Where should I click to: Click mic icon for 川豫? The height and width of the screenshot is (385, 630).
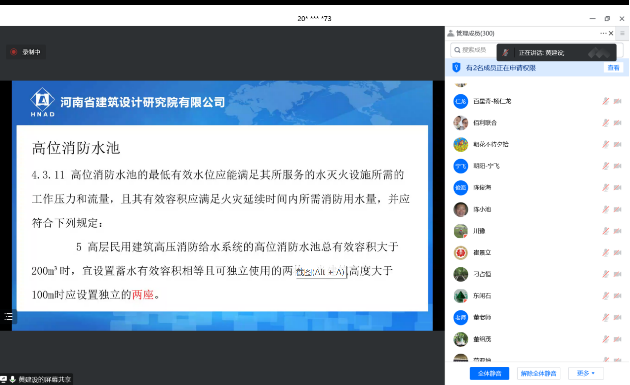[x=606, y=231]
